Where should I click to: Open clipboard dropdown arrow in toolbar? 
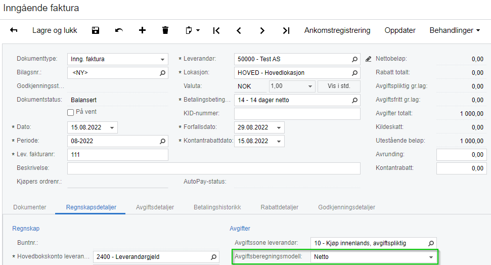click(198, 30)
